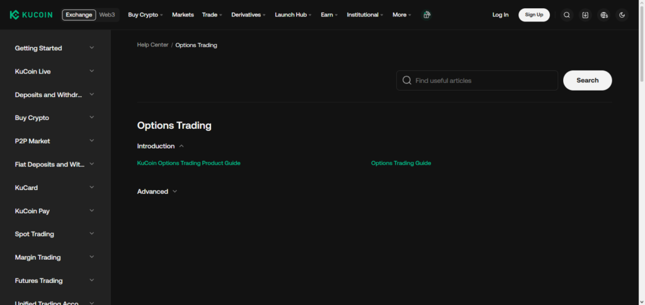The height and width of the screenshot is (305, 645).
Task: Expand Getting Started sidebar category
Action: 55,48
